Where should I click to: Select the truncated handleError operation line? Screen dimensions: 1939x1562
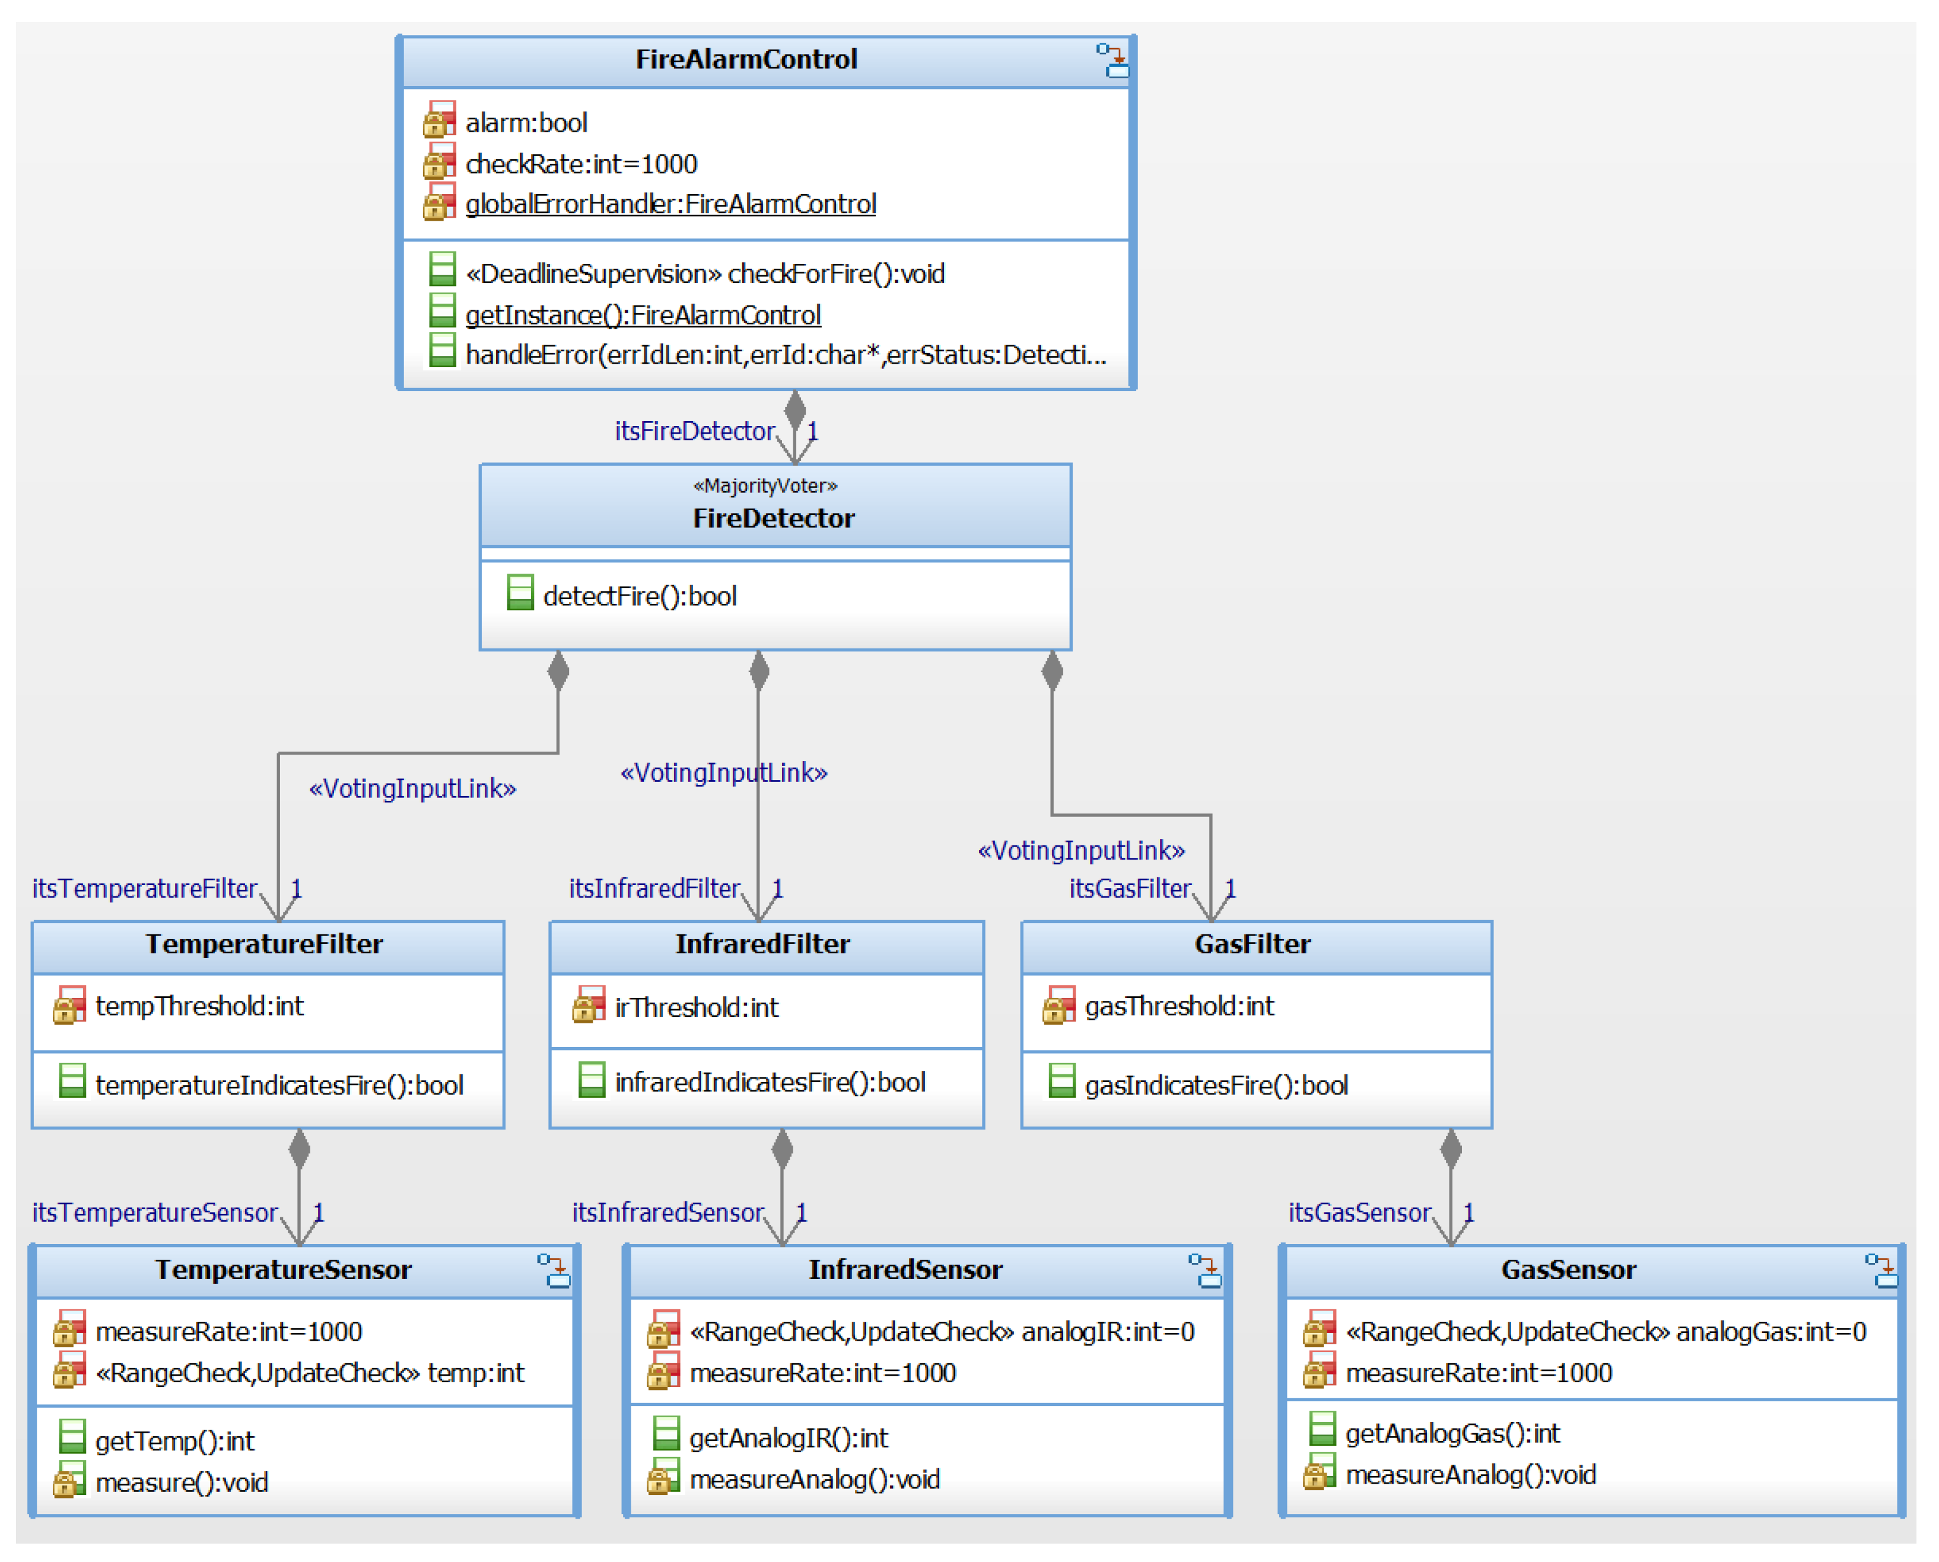coord(784,355)
